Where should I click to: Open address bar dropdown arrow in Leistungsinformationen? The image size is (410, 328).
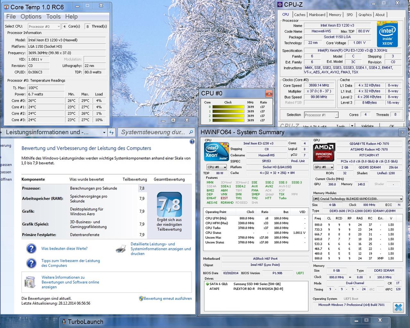point(104,132)
